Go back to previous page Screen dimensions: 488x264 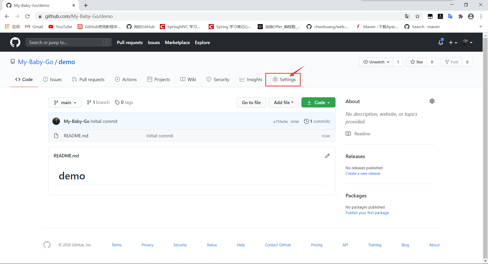(7, 16)
